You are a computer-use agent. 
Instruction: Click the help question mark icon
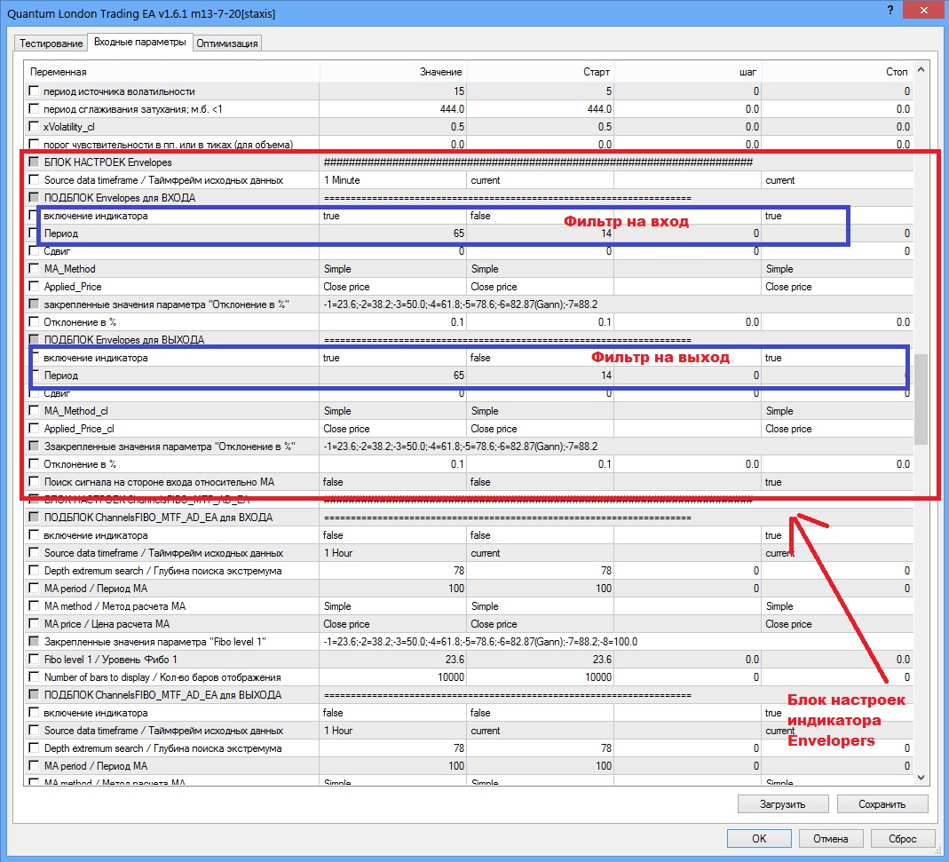coord(890,11)
